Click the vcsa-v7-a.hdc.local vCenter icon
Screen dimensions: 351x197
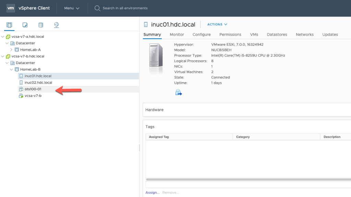[8, 37]
